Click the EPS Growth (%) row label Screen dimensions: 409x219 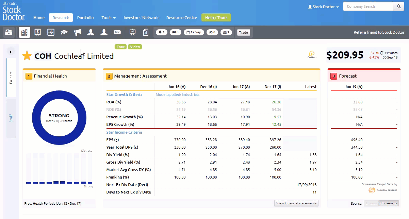(120, 124)
